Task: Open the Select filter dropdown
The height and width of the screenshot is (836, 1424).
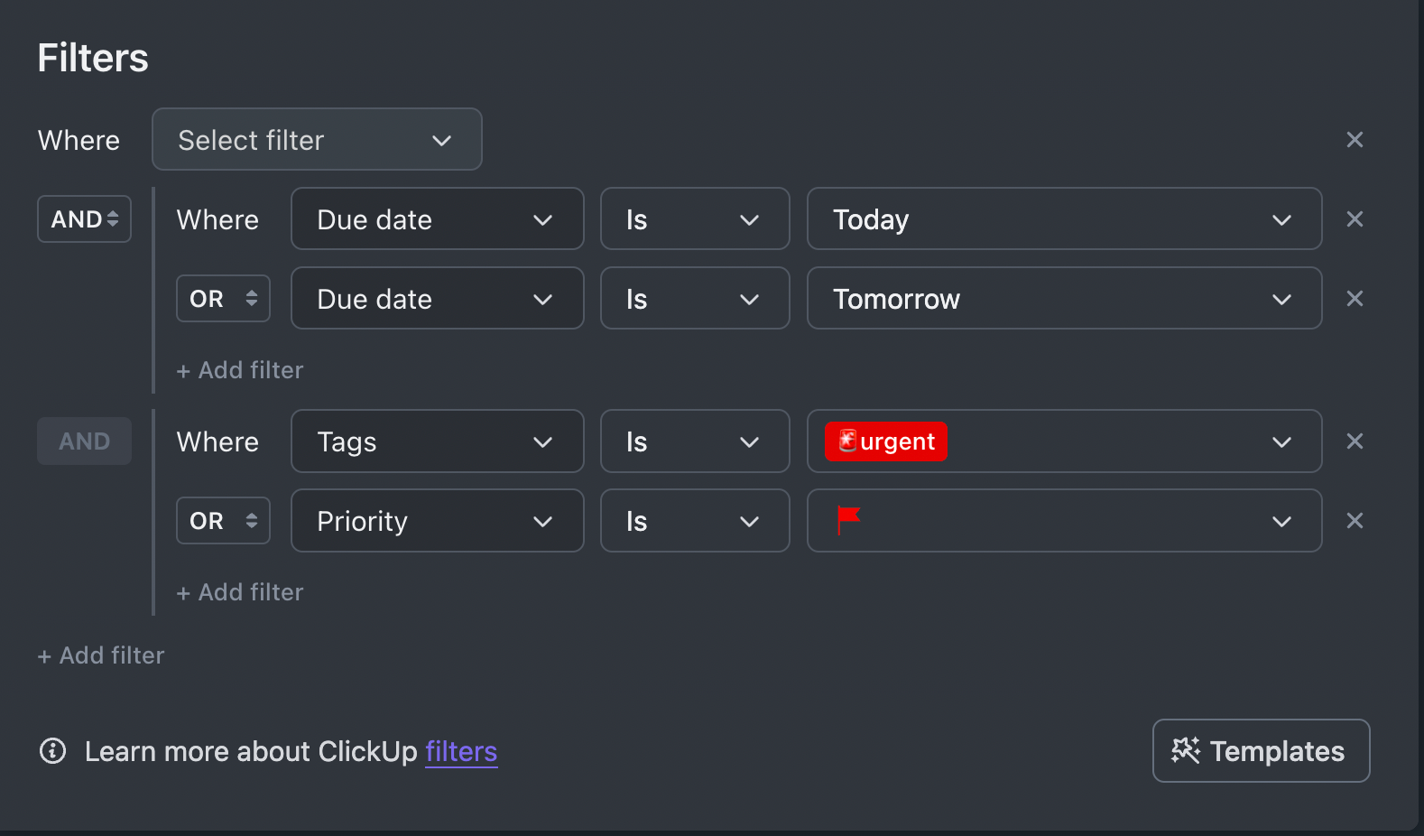Action: coord(317,140)
